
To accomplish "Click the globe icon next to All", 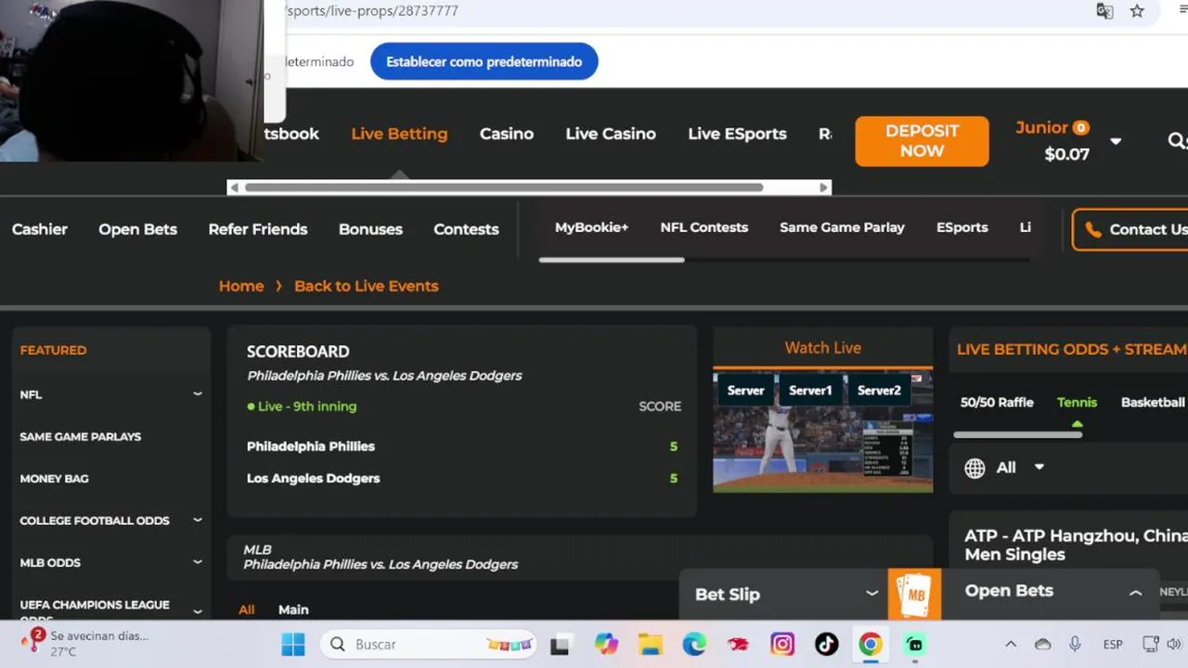I will tap(975, 469).
